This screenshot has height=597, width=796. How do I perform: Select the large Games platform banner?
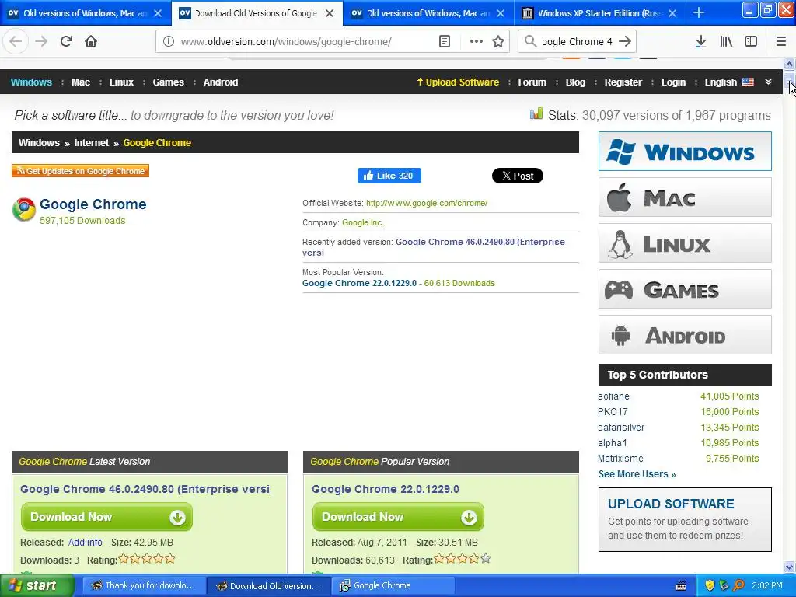[x=685, y=289]
